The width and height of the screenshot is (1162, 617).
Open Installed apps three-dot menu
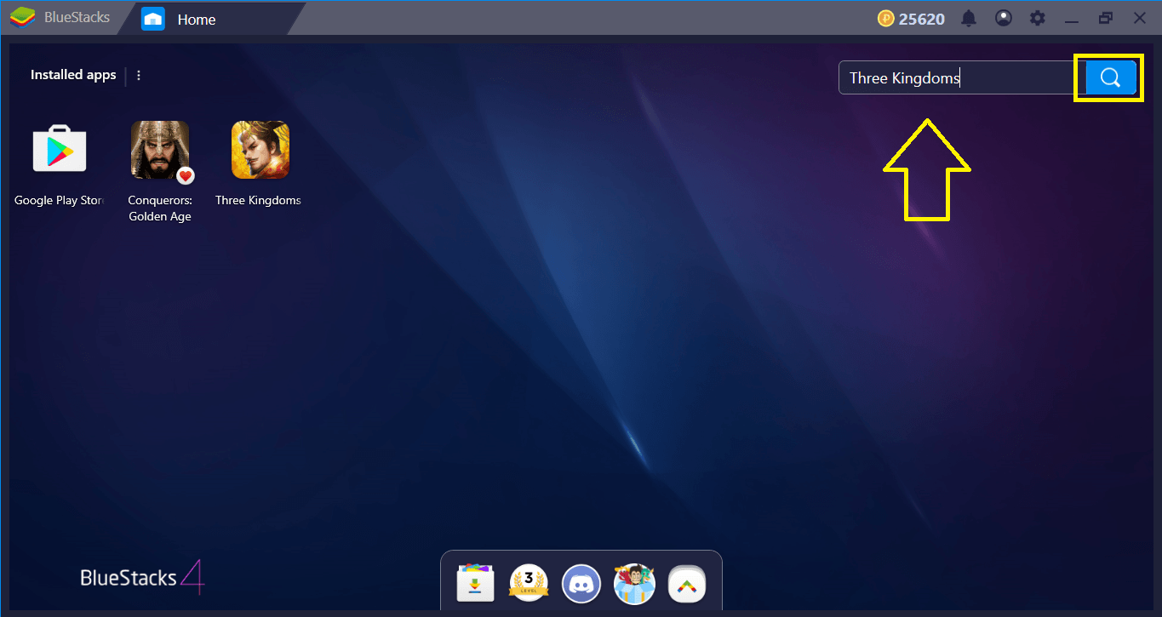[x=139, y=75]
